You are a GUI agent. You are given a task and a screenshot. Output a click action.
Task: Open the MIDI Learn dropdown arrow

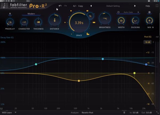coord(15,112)
